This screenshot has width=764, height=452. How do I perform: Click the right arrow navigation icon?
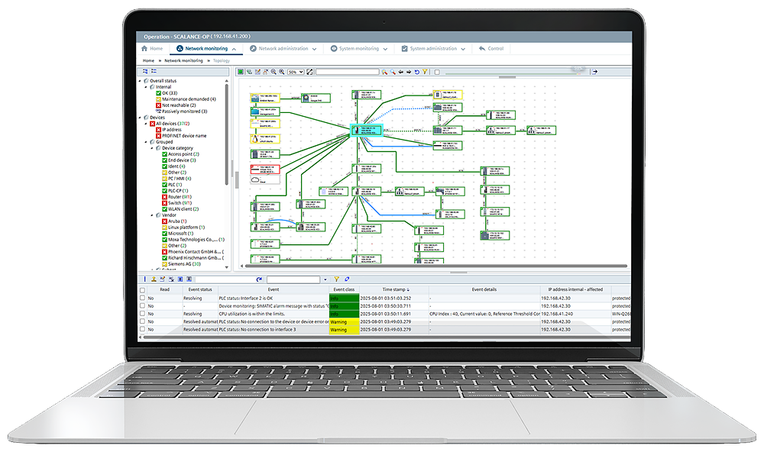click(409, 72)
